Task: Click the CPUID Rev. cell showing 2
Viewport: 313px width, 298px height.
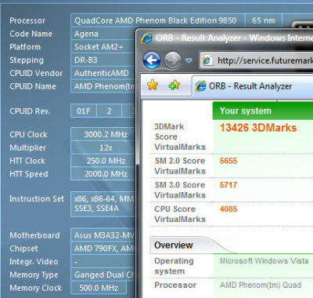Action: 109,111
